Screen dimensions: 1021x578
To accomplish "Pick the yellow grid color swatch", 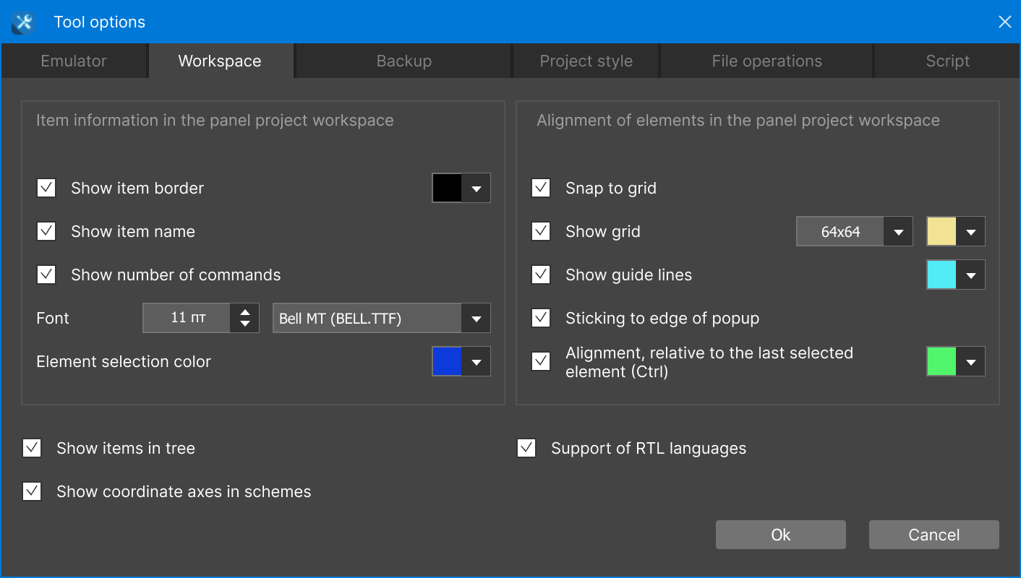I will pos(941,232).
